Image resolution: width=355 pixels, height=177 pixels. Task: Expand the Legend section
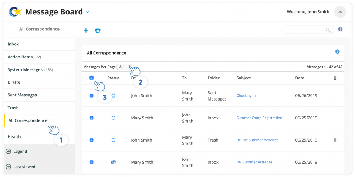(x=40, y=152)
